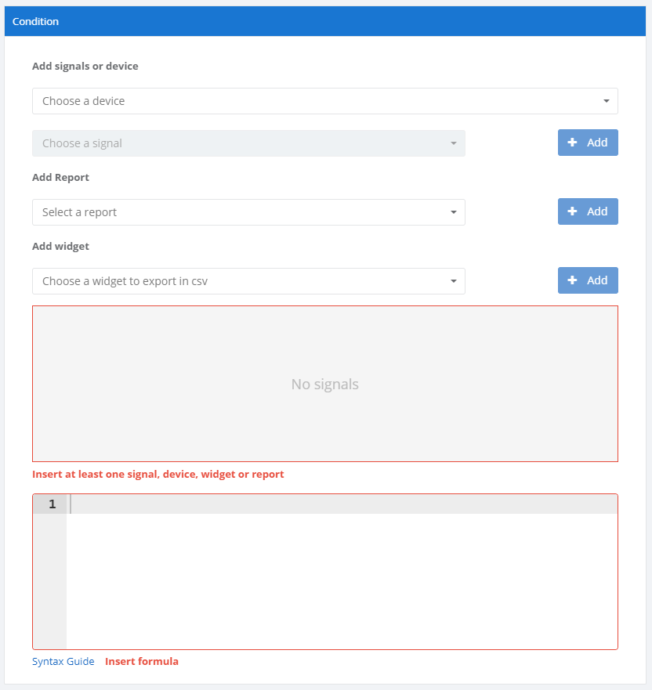Viewport: 652px width, 690px height.
Task: Add the selected widget
Action: (588, 280)
